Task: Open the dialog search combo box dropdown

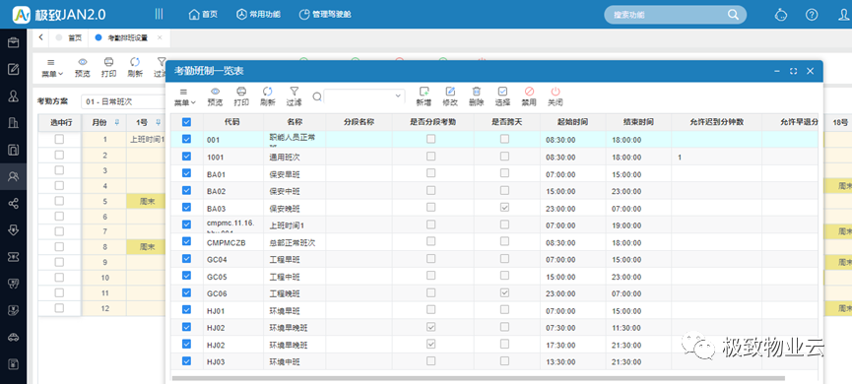Action: click(x=399, y=96)
